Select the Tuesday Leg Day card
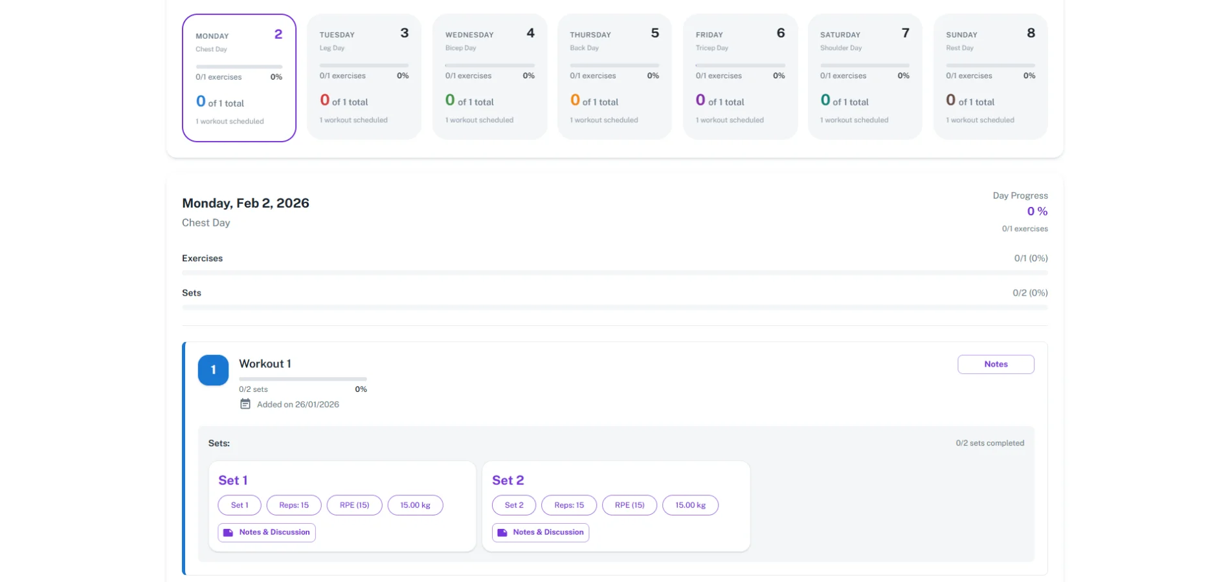The height and width of the screenshot is (582, 1230). tap(364, 76)
